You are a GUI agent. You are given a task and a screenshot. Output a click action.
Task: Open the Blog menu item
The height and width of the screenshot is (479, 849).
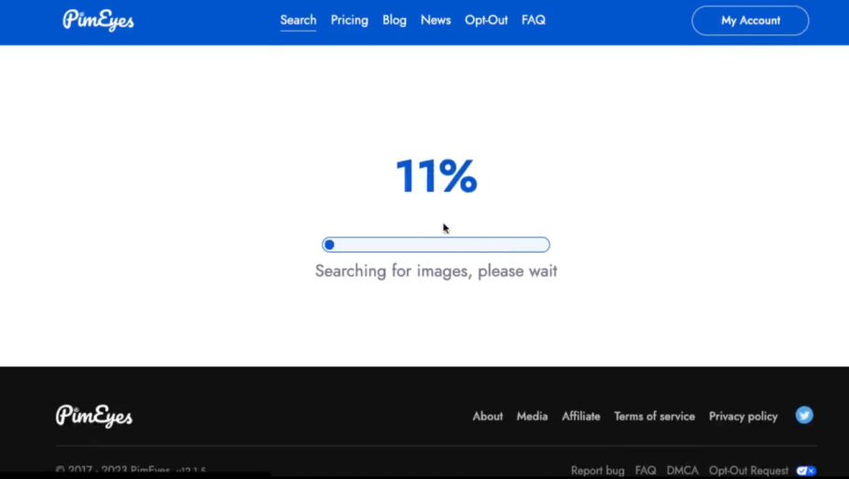pos(394,20)
